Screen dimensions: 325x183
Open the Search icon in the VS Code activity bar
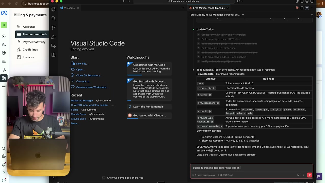click(x=53, y=18)
